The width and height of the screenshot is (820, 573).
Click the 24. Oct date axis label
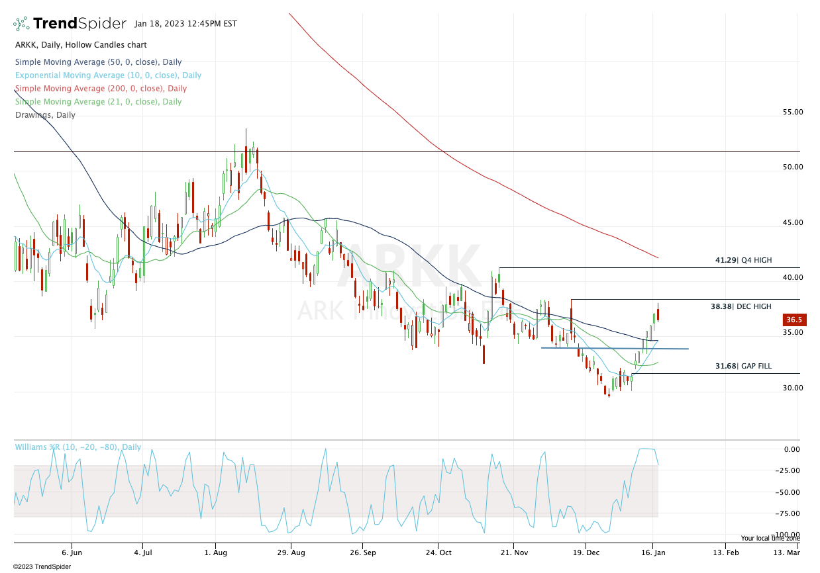pos(438,552)
